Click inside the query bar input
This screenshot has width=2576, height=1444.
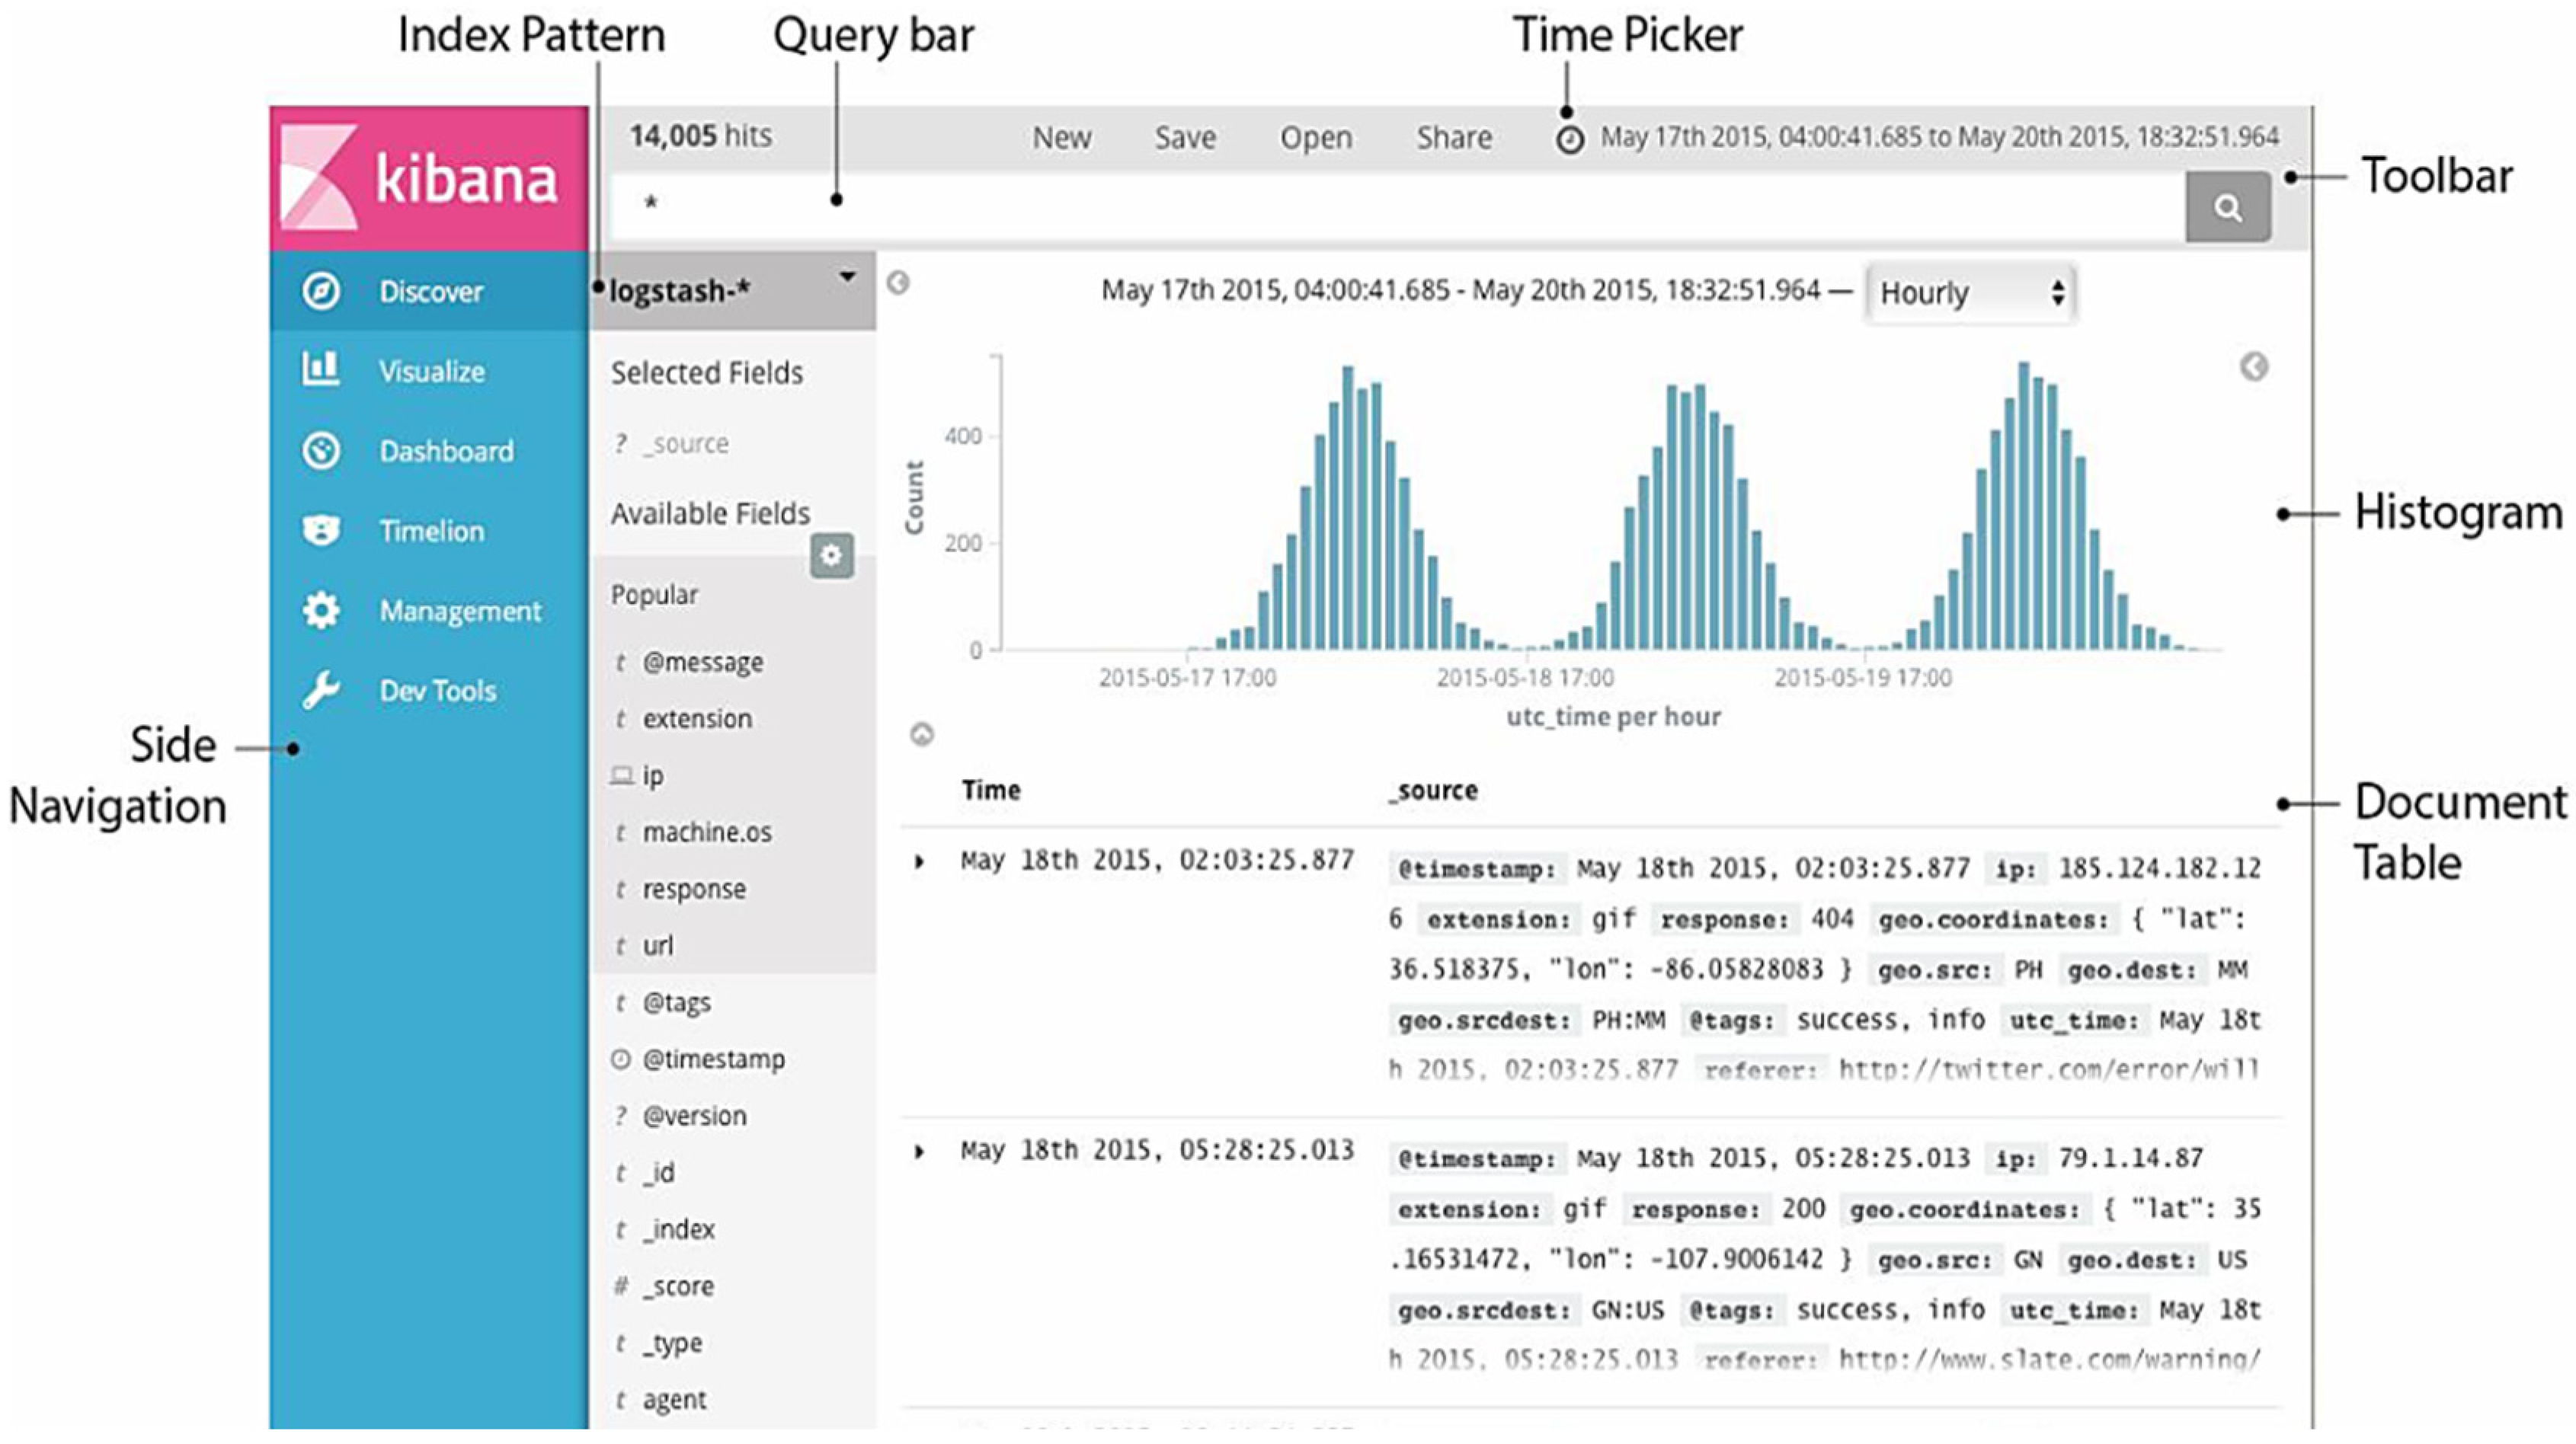click(x=1400, y=205)
